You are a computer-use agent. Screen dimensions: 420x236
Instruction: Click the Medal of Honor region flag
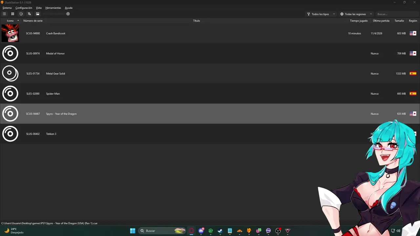(x=413, y=53)
